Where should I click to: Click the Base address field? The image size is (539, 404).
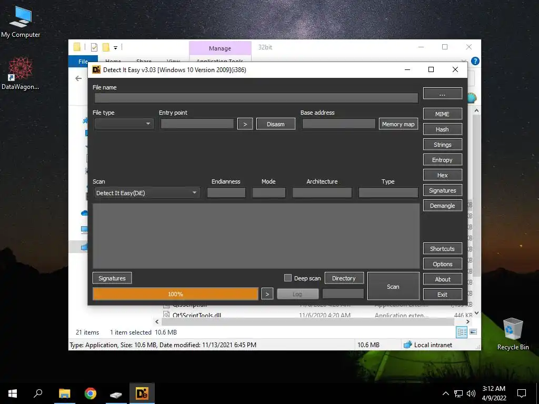[x=338, y=124]
